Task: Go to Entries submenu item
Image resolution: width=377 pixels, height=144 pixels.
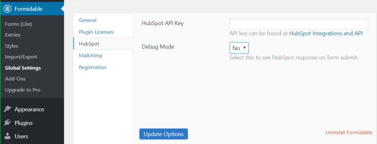Action: (13, 35)
